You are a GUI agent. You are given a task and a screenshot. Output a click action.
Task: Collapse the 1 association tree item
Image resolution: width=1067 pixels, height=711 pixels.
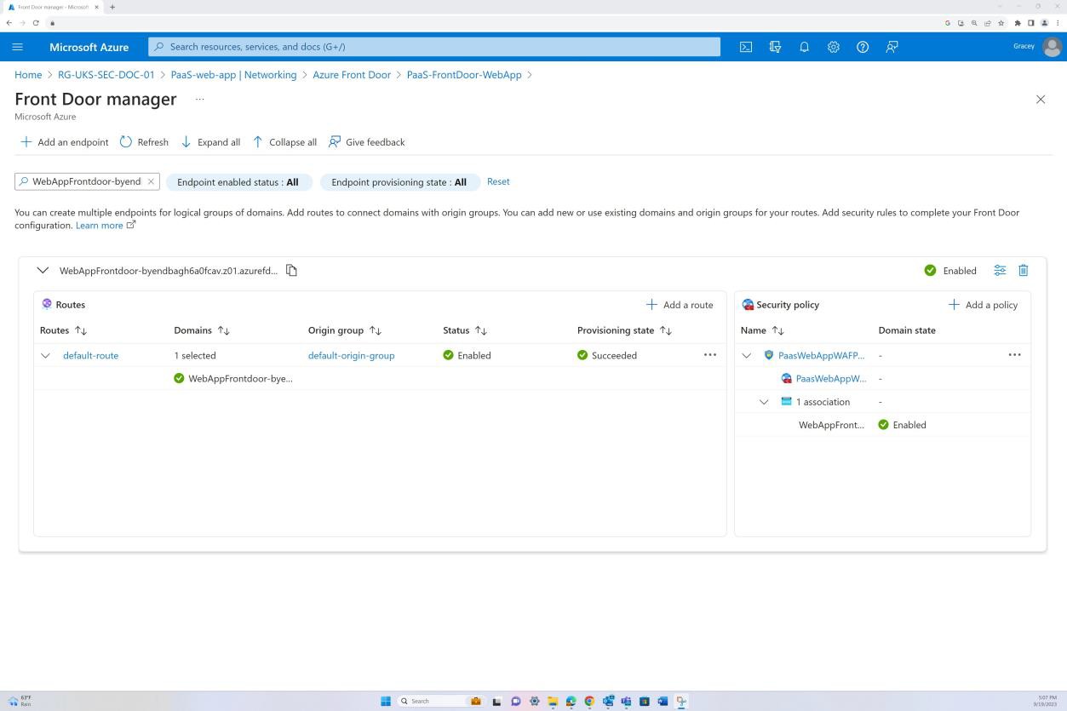[x=763, y=401]
